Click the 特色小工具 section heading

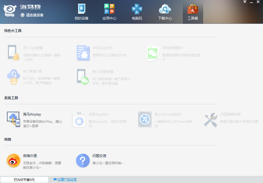click(13, 31)
